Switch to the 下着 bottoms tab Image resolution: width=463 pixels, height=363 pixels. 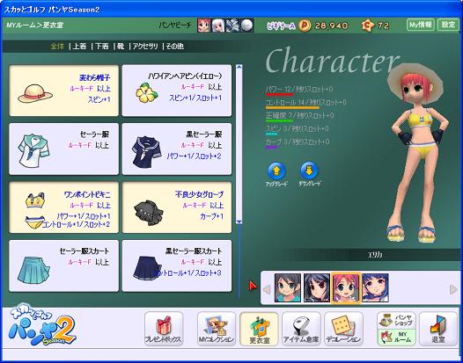tap(102, 47)
